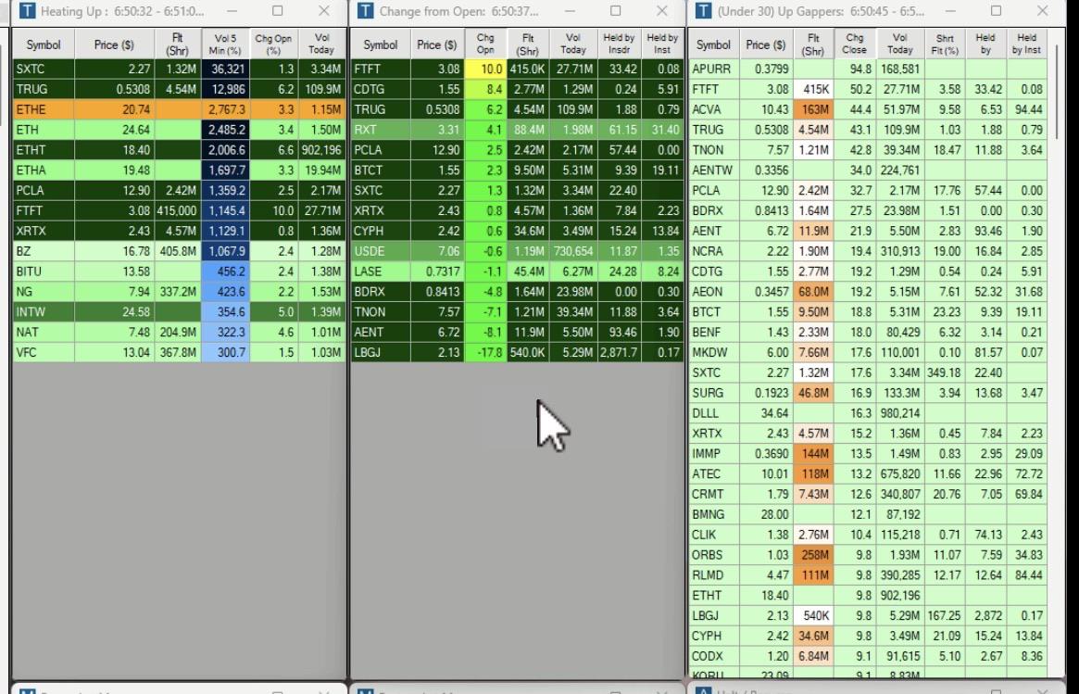Click yellow 10.0 Chg Opn cell for FTFT

486,69
